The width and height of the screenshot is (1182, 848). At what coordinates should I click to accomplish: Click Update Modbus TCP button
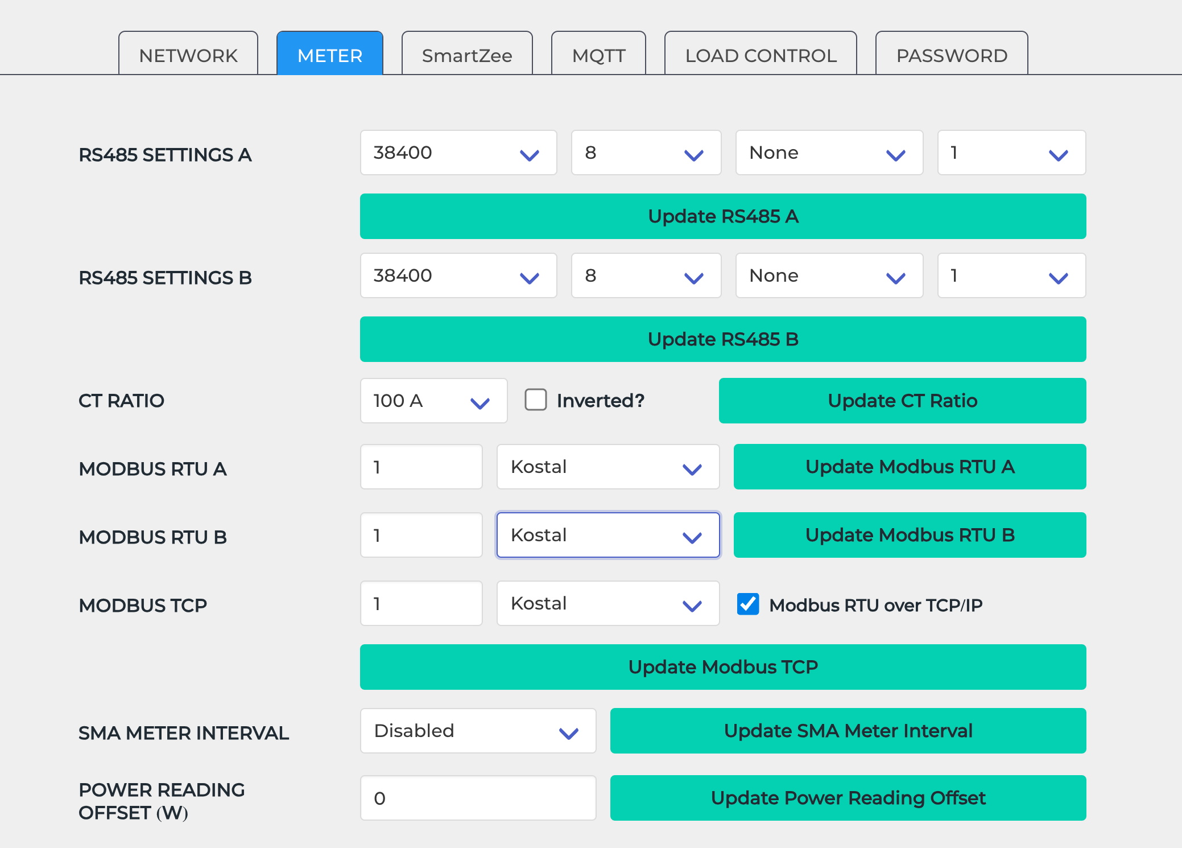click(722, 667)
